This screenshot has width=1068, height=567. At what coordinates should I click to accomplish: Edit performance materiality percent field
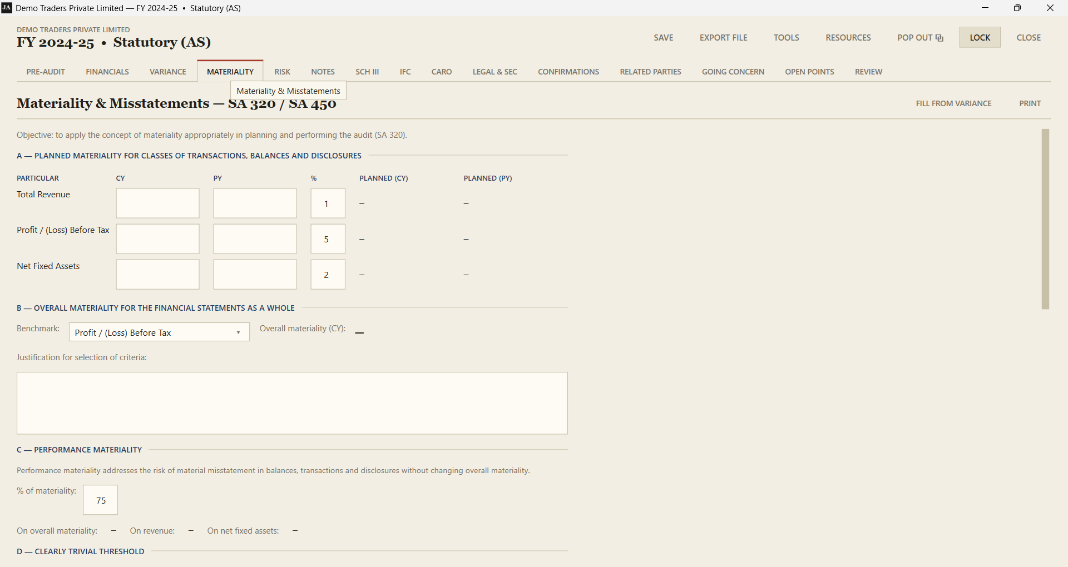(x=101, y=500)
